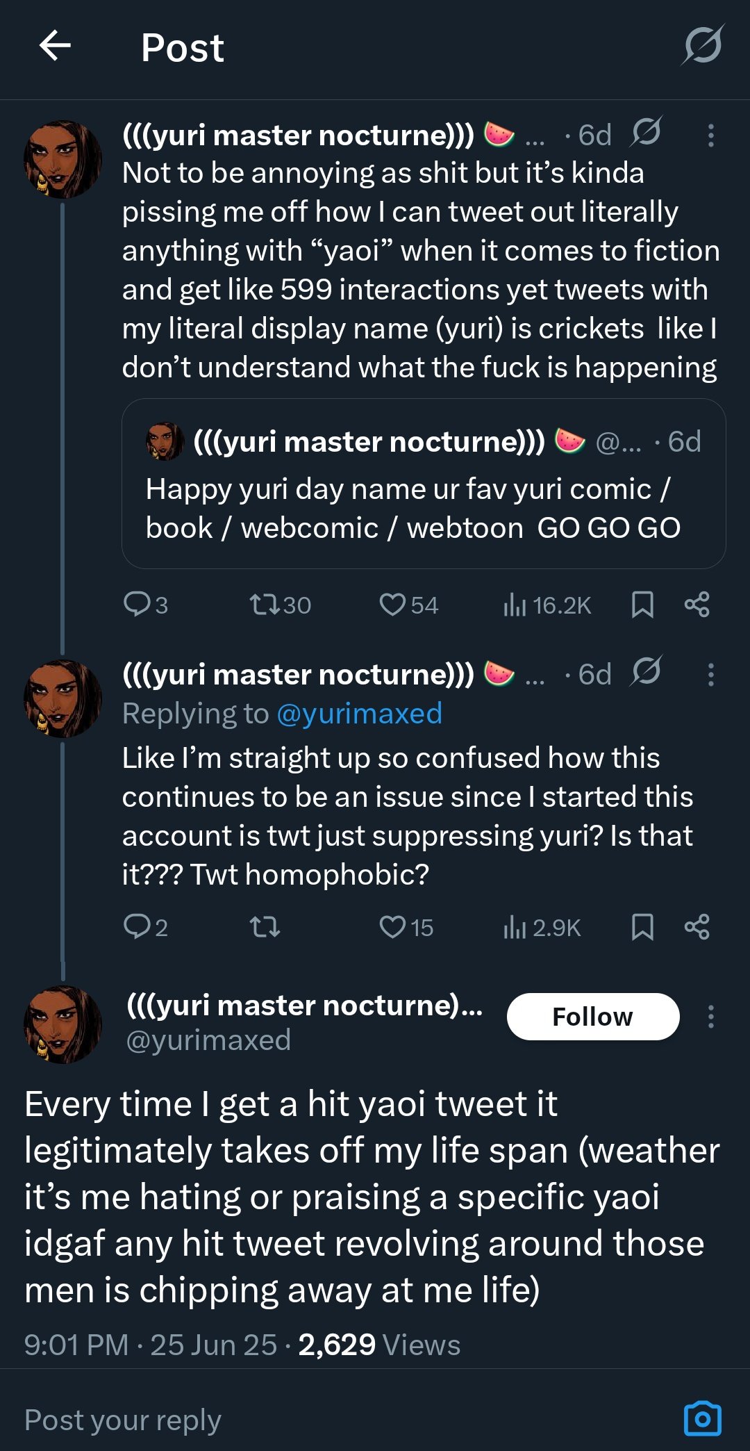
Task: Share the second tweet about suppressing yuri
Action: click(x=697, y=927)
